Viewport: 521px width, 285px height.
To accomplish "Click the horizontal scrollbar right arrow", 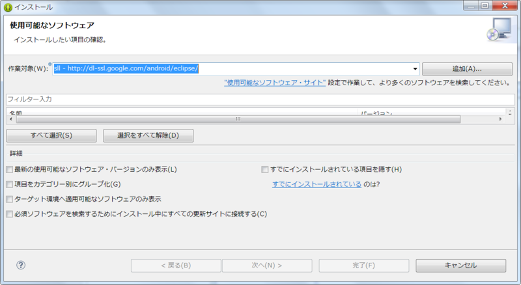I will click(500, 119).
